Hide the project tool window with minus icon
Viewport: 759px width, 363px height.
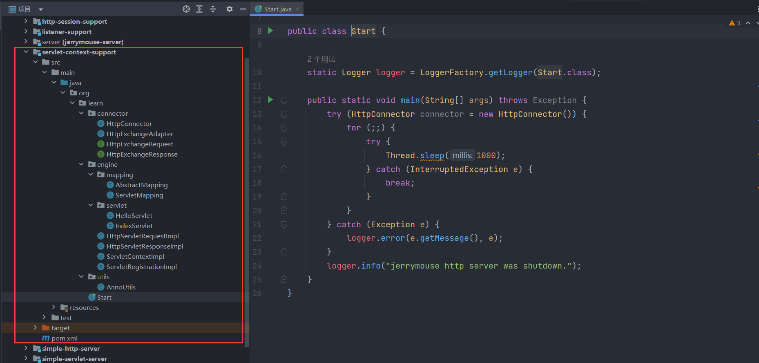pyautogui.click(x=243, y=9)
